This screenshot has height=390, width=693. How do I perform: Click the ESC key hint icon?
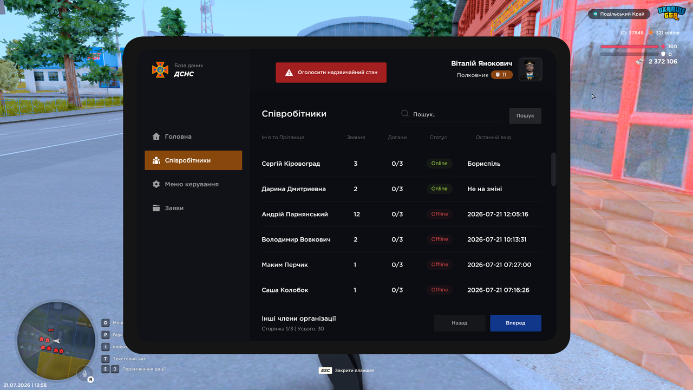pos(325,370)
